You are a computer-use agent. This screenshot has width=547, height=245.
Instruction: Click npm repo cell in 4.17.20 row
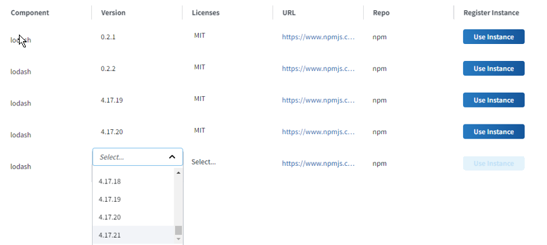(x=379, y=132)
